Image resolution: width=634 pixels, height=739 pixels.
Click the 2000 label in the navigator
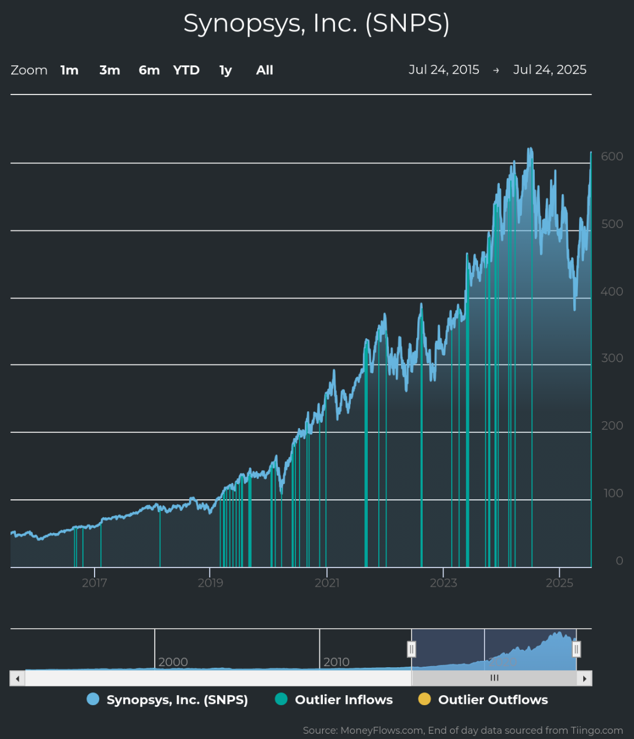click(x=173, y=662)
